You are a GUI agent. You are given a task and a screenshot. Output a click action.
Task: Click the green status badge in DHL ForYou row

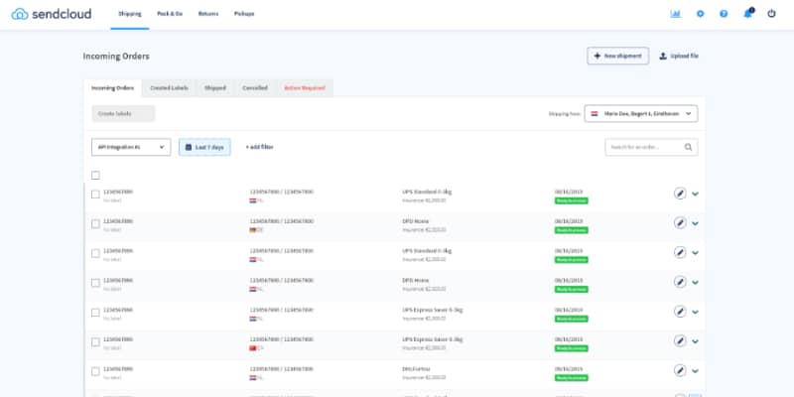pyautogui.click(x=572, y=378)
